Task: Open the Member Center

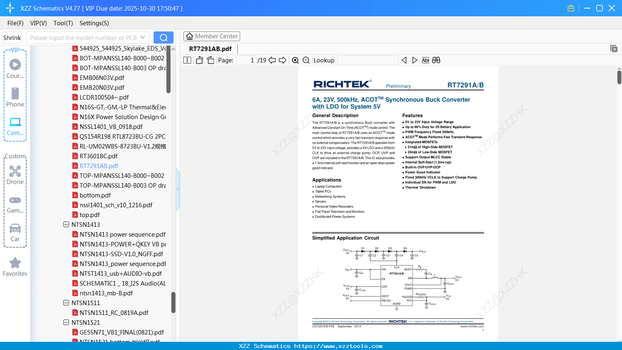Action: click(x=212, y=36)
